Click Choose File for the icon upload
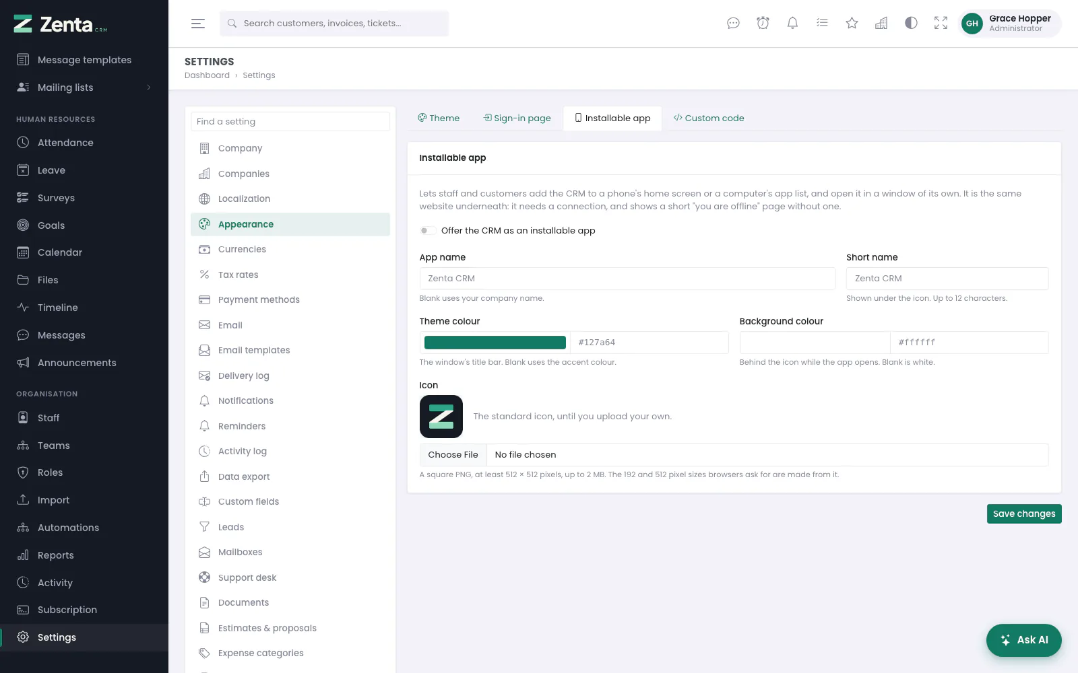The width and height of the screenshot is (1078, 673). click(x=453, y=455)
